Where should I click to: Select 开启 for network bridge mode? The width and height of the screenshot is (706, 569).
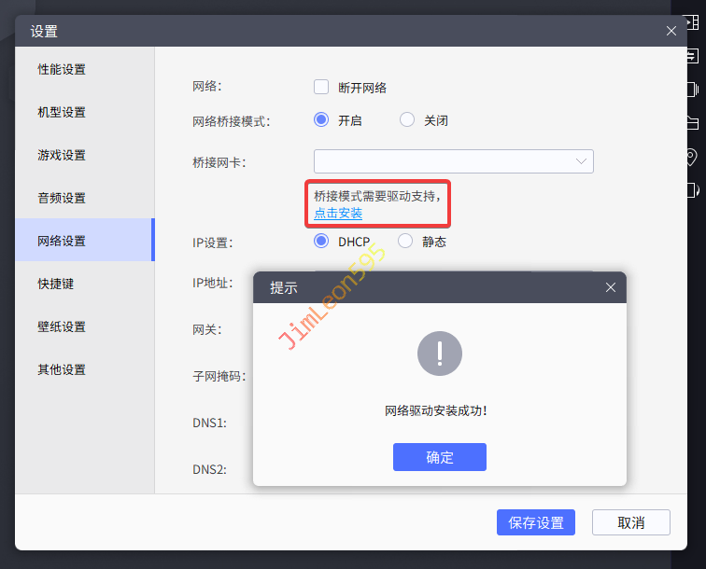(321, 119)
